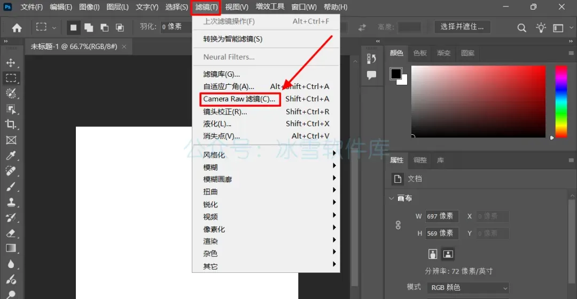Open the Comments panel icon
The width and height of the screenshot is (577, 299).
pos(371,75)
